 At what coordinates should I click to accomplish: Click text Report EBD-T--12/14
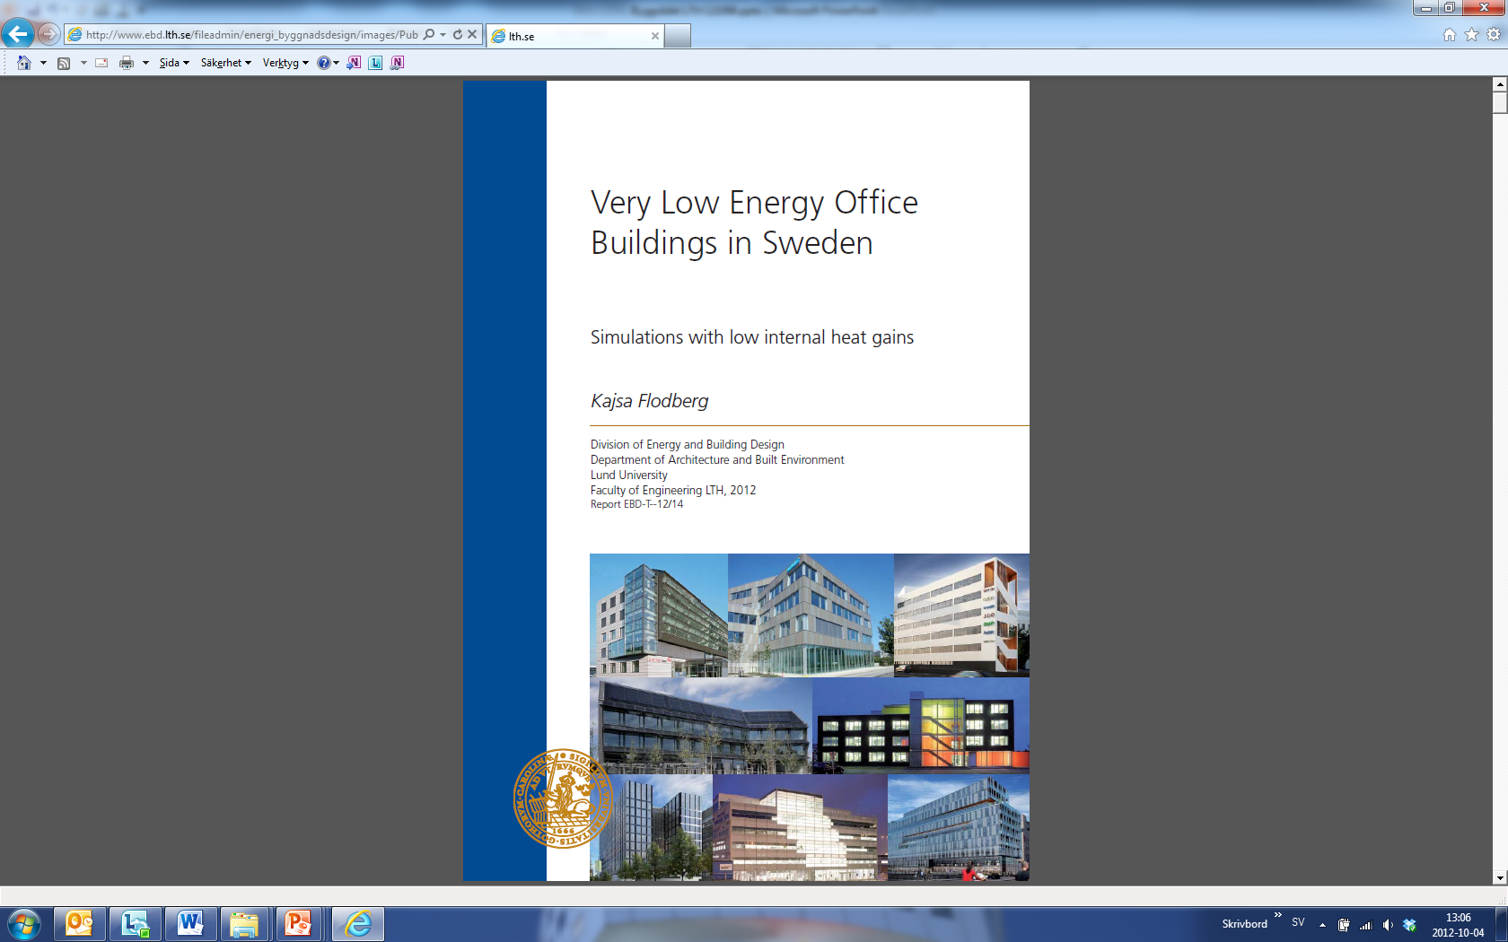(636, 504)
